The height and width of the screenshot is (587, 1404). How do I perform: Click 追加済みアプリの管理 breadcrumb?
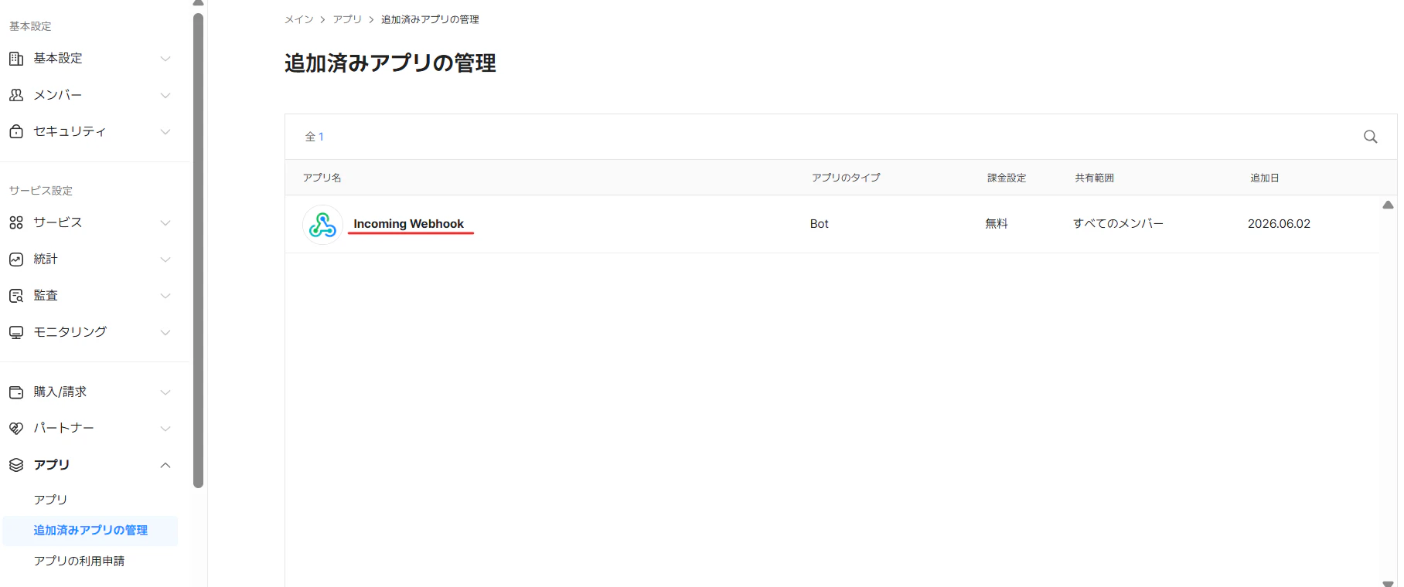click(x=430, y=19)
